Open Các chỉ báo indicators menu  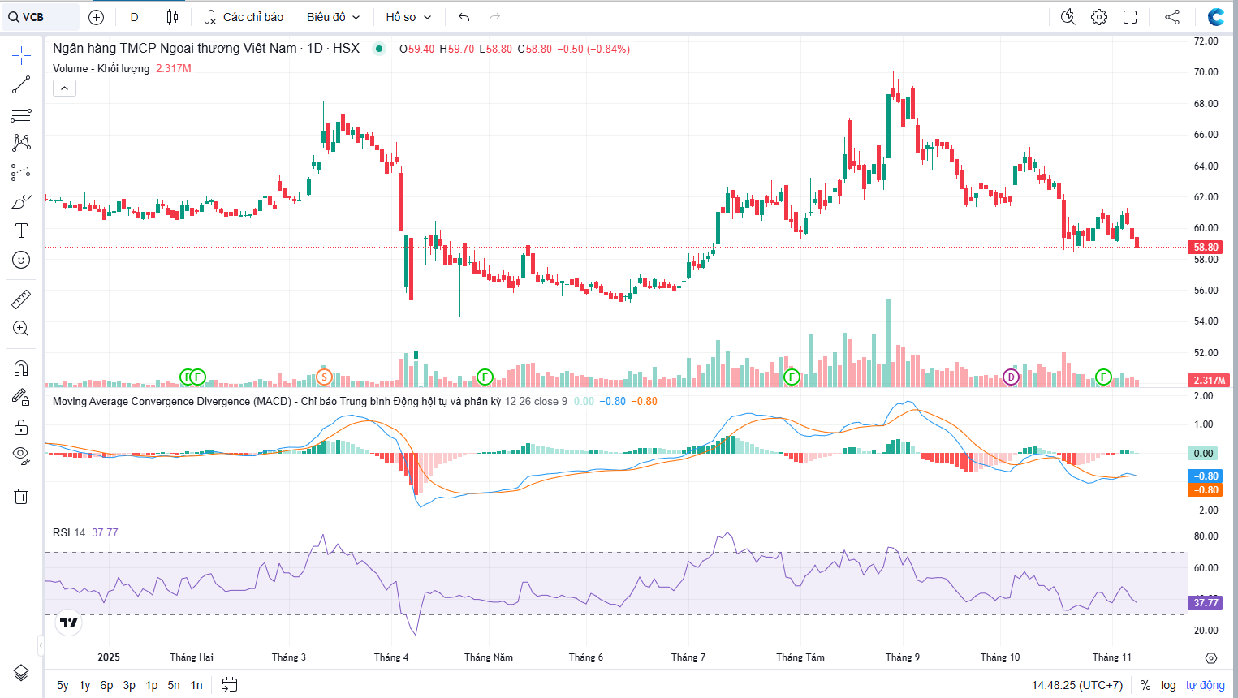point(244,17)
